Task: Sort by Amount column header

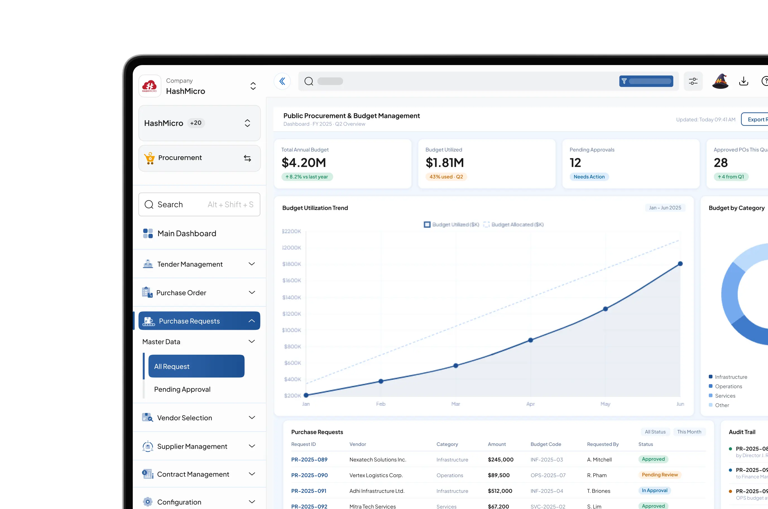Action: pyautogui.click(x=497, y=444)
